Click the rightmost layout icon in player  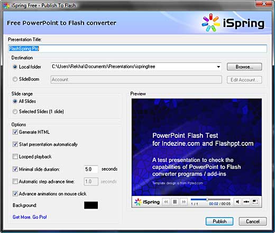[x=255, y=202]
